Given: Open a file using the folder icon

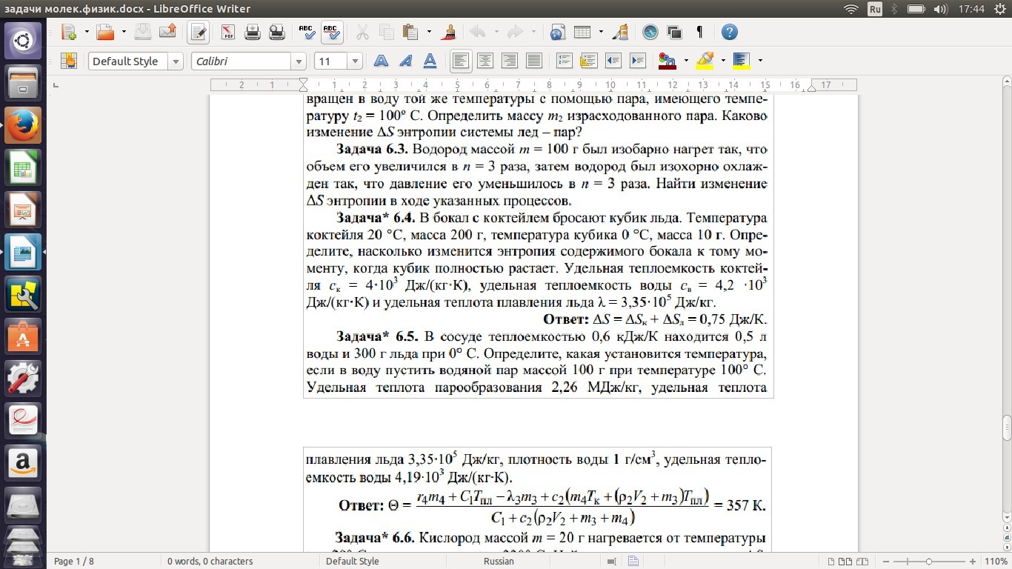Looking at the screenshot, I should (x=105, y=32).
